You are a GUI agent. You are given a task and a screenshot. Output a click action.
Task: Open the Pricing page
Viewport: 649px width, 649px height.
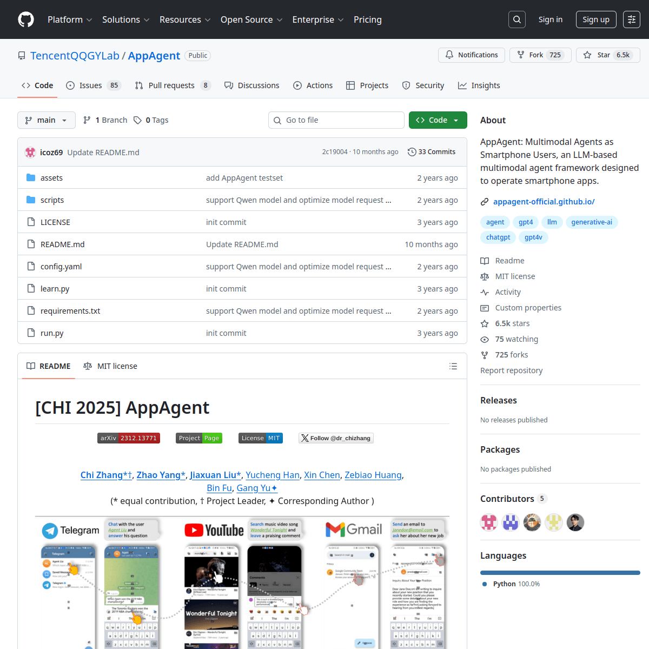click(368, 19)
